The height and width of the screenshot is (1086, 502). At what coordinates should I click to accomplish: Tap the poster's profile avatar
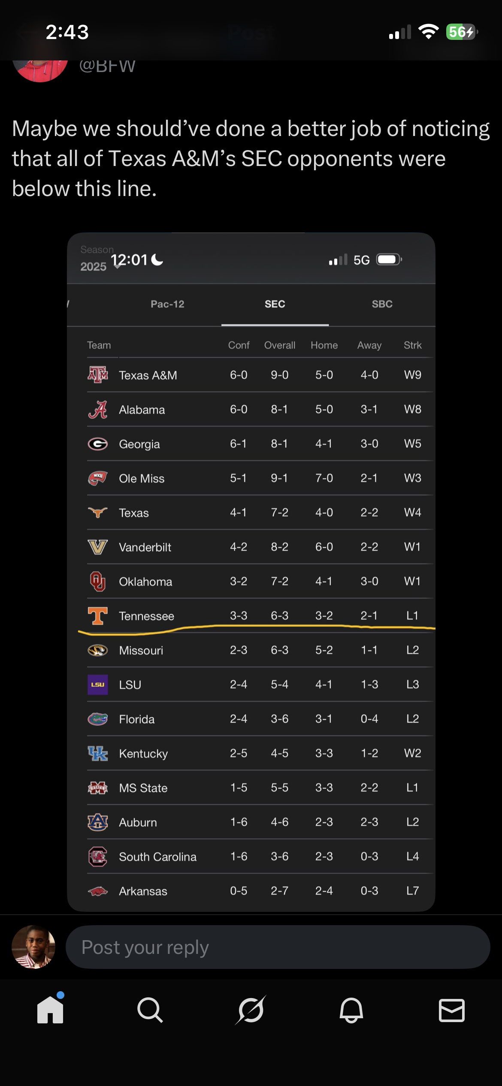[40, 69]
